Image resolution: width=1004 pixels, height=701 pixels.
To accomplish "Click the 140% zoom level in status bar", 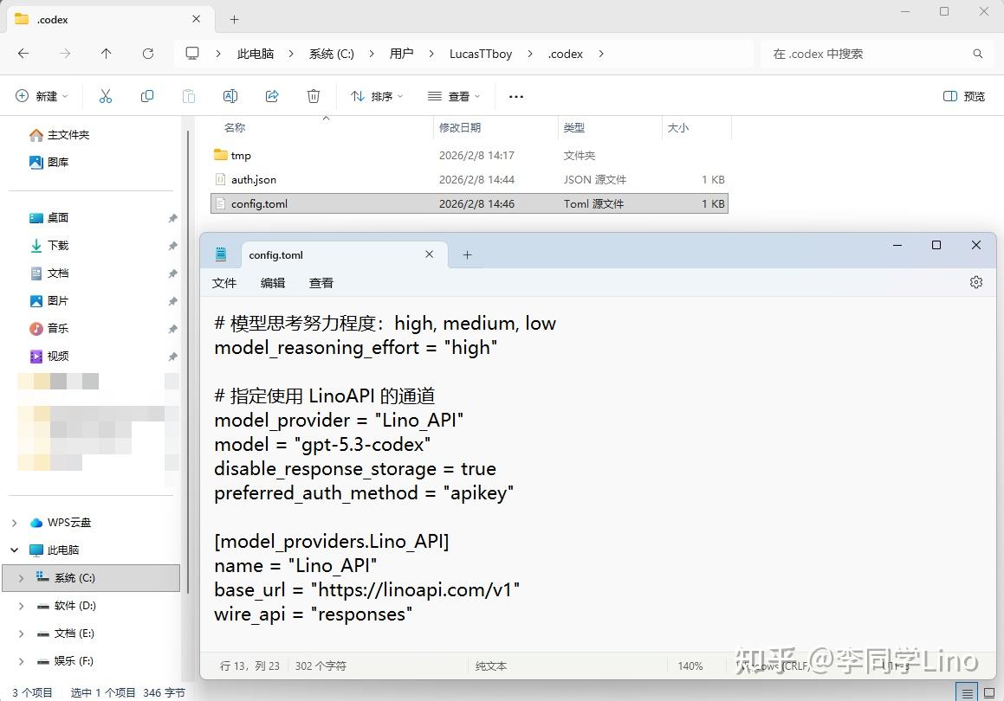I will coord(690,666).
